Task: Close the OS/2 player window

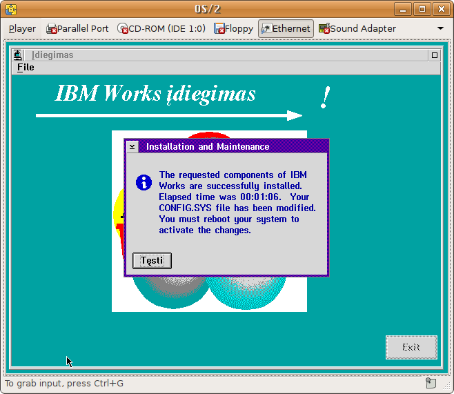Action: click(441, 9)
